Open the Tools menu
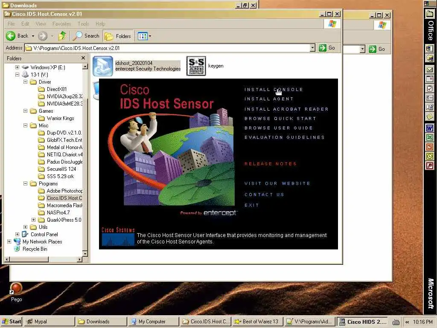 tap(83, 24)
